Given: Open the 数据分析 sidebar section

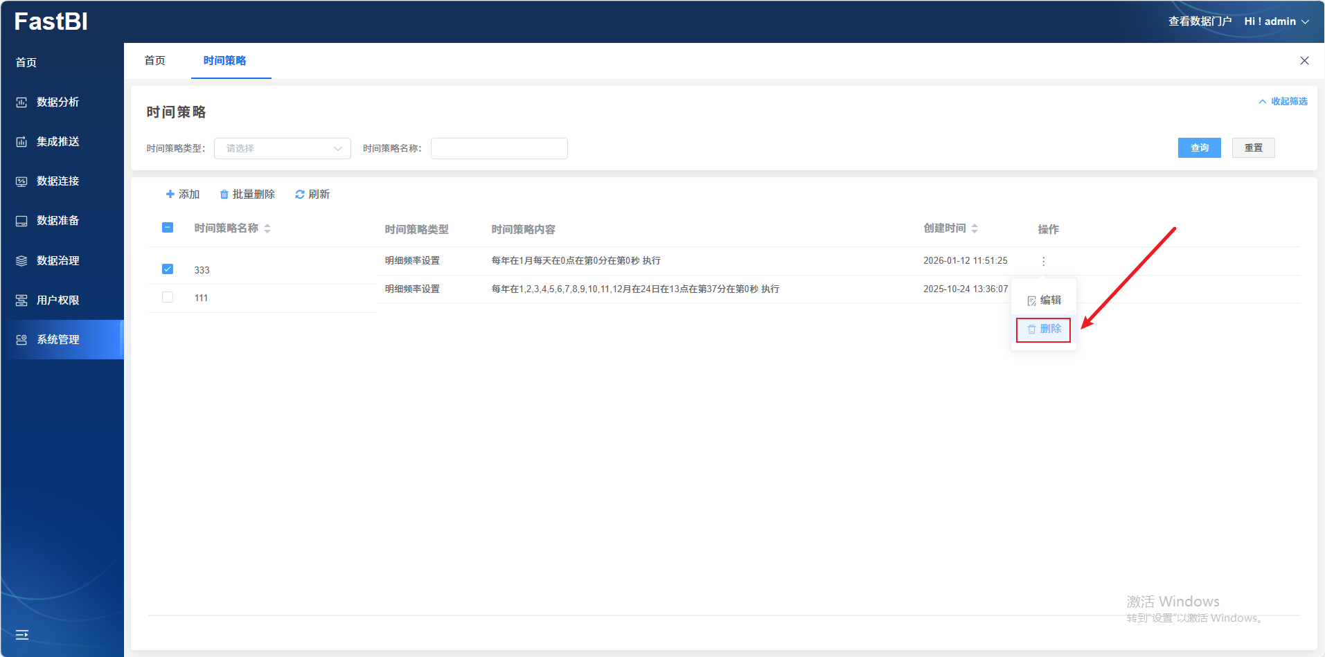Looking at the screenshot, I should point(57,102).
